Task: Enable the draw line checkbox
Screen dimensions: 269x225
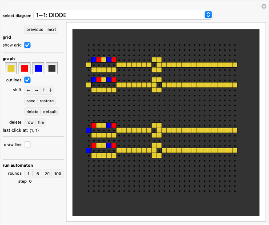Action: pos(28,145)
